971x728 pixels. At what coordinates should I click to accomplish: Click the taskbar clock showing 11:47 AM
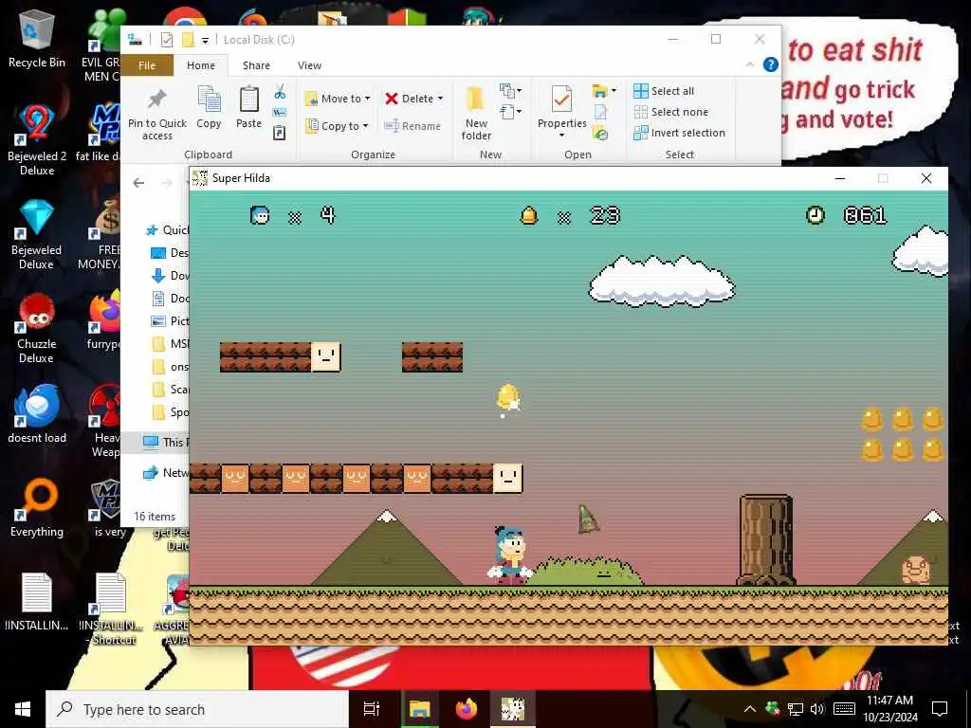889,709
